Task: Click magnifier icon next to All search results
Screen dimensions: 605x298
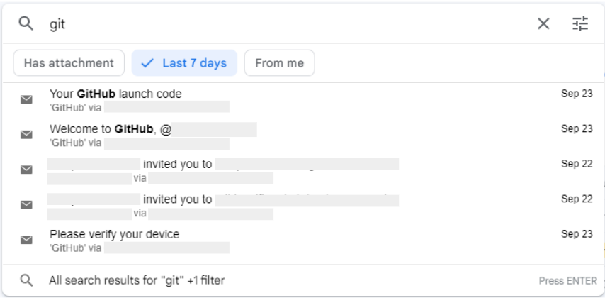Action: (26, 280)
